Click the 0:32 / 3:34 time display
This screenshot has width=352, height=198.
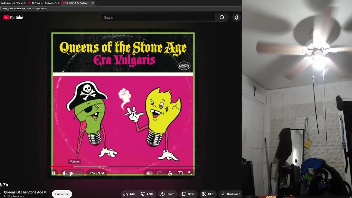[97, 173]
